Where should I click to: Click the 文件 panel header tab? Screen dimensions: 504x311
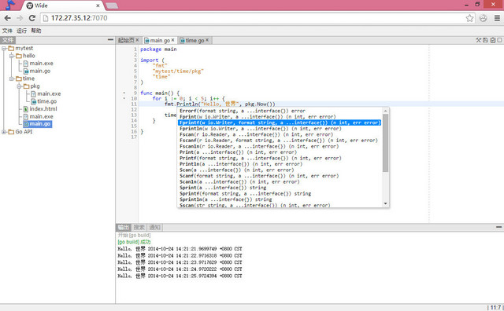pyautogui.click(x=8, y=40)
